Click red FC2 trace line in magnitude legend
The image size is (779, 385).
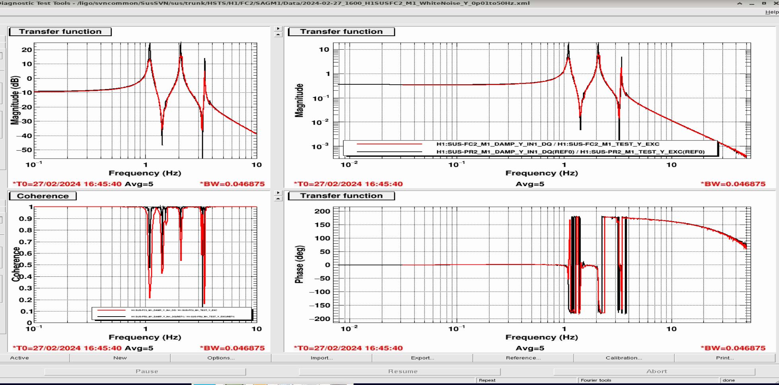coord(389,144)
